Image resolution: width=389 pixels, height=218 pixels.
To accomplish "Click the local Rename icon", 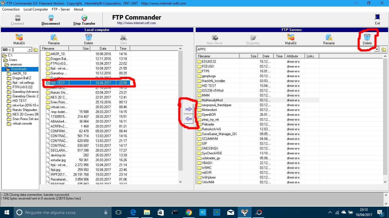I will click(54, 37).
